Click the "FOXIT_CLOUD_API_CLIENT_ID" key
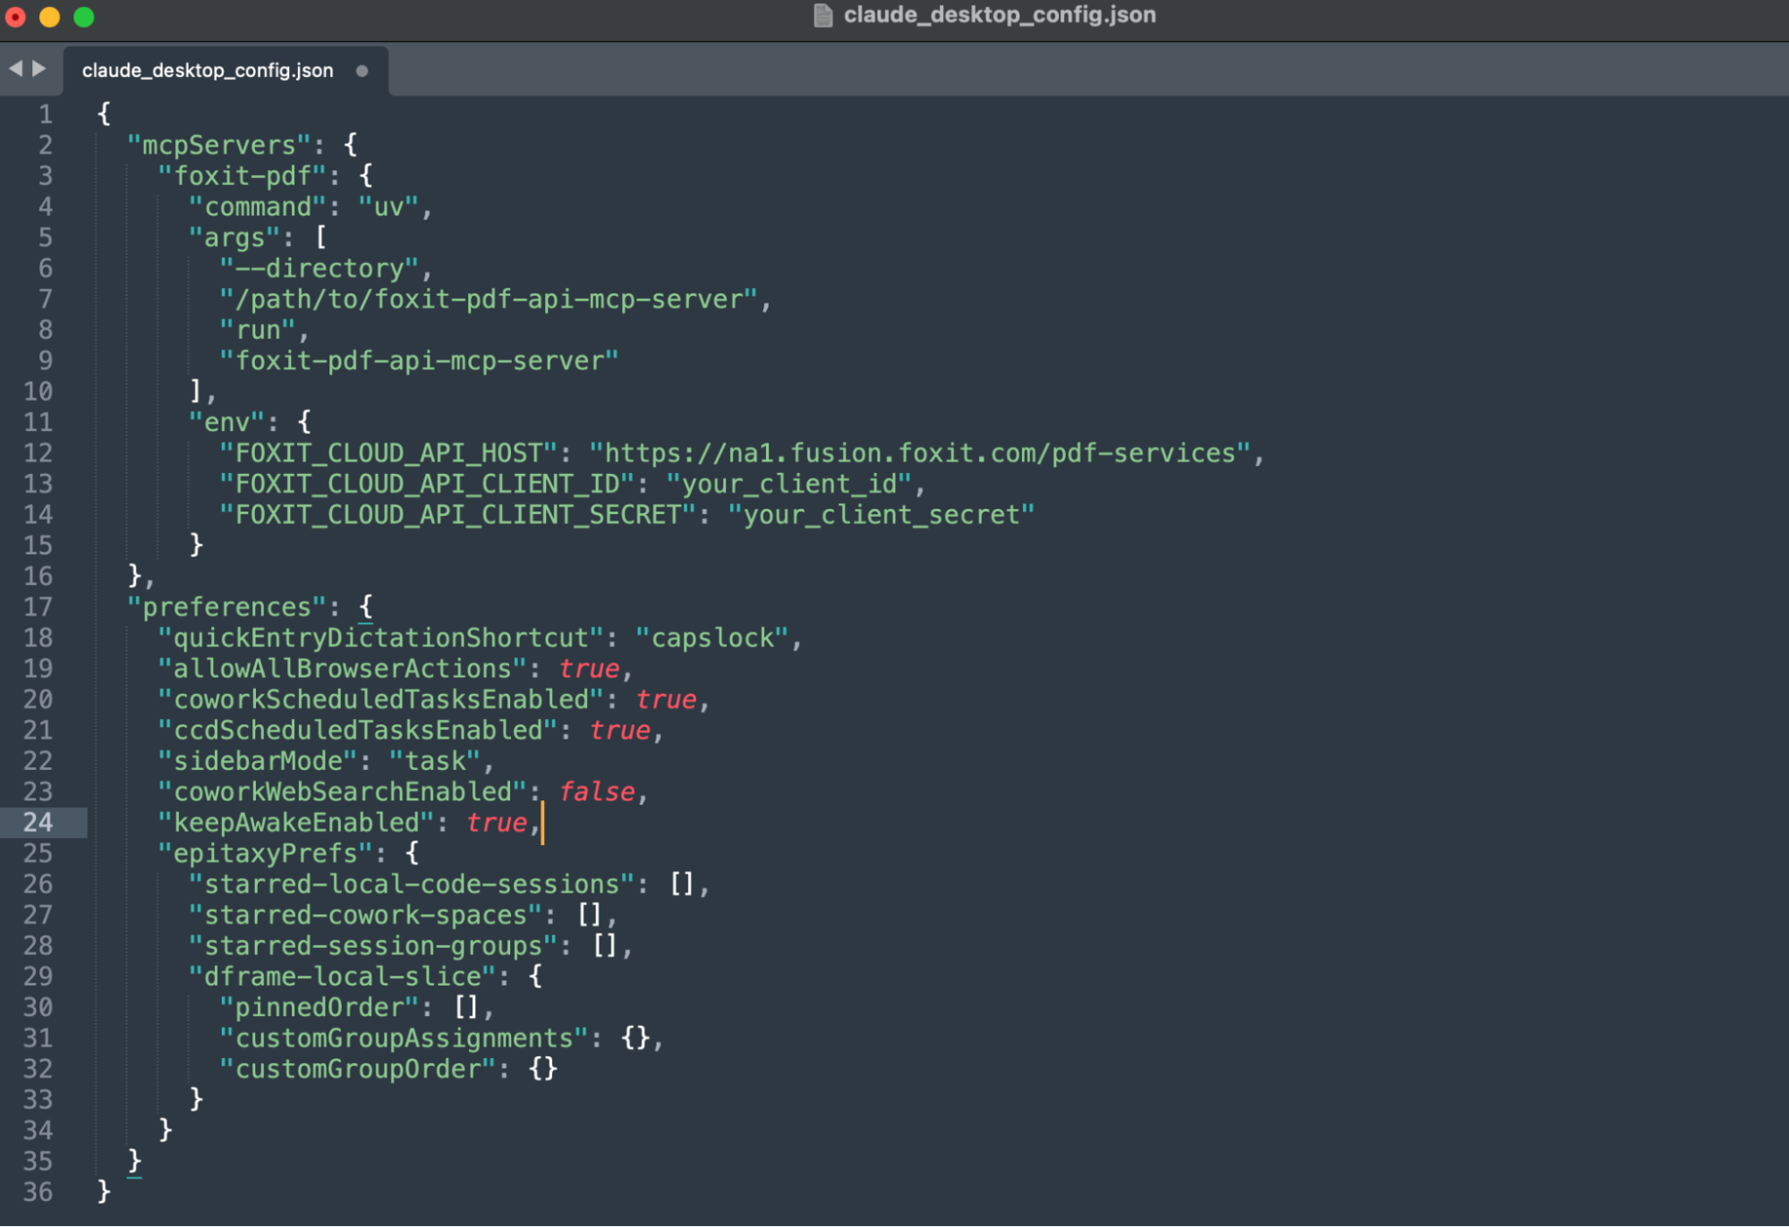Screen dimensions: 1789x1227 [x=427, y=484]
